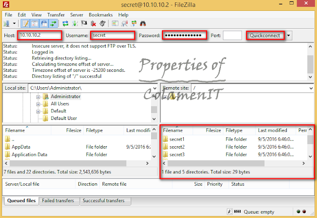Image resolution: width=317 pixels, height=218 pixels.
Task: Toggle processing of the transfer queue
Action: (75, 24)
